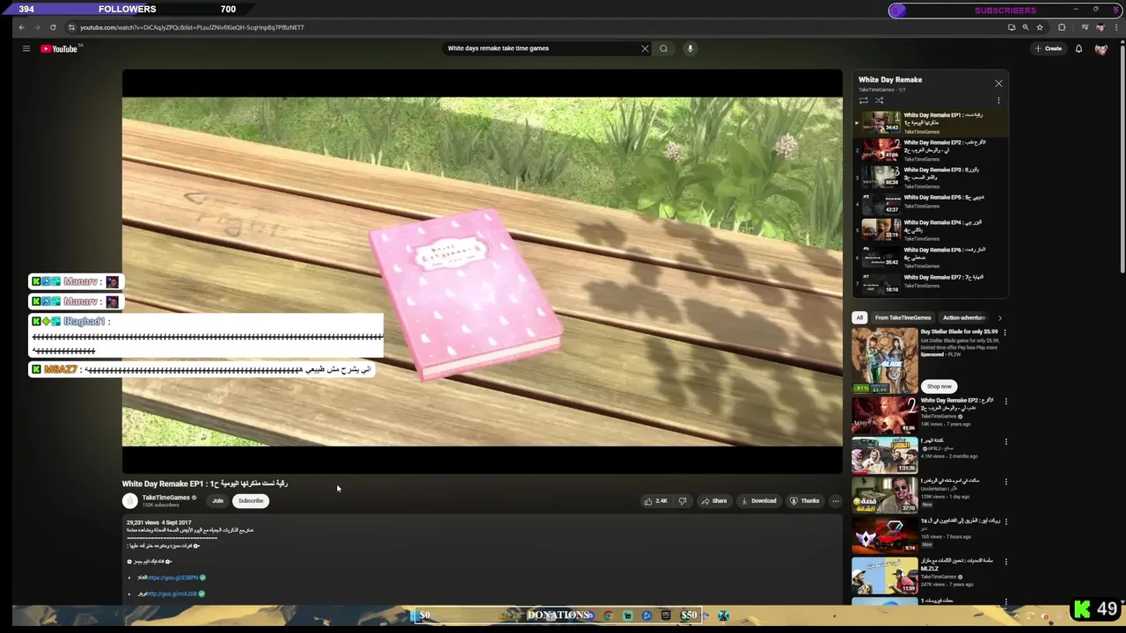
Task: Click the Thanks button
Action: 804,501
